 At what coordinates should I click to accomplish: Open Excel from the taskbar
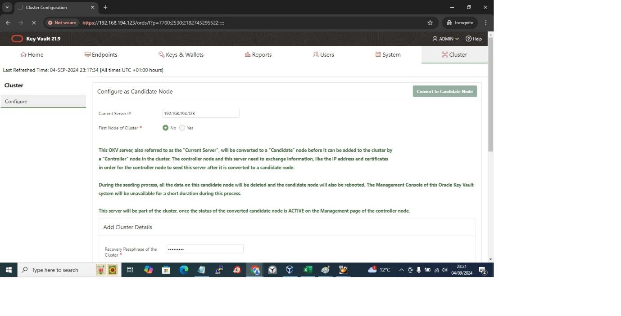[x=308, y=270]
